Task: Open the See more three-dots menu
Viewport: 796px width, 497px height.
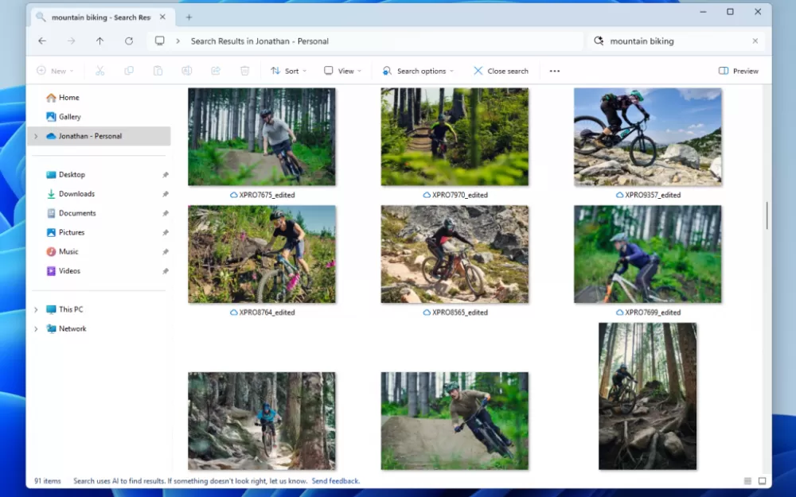Action: [554, 71]
